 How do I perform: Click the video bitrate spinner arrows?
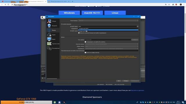(x=137, y=26)
